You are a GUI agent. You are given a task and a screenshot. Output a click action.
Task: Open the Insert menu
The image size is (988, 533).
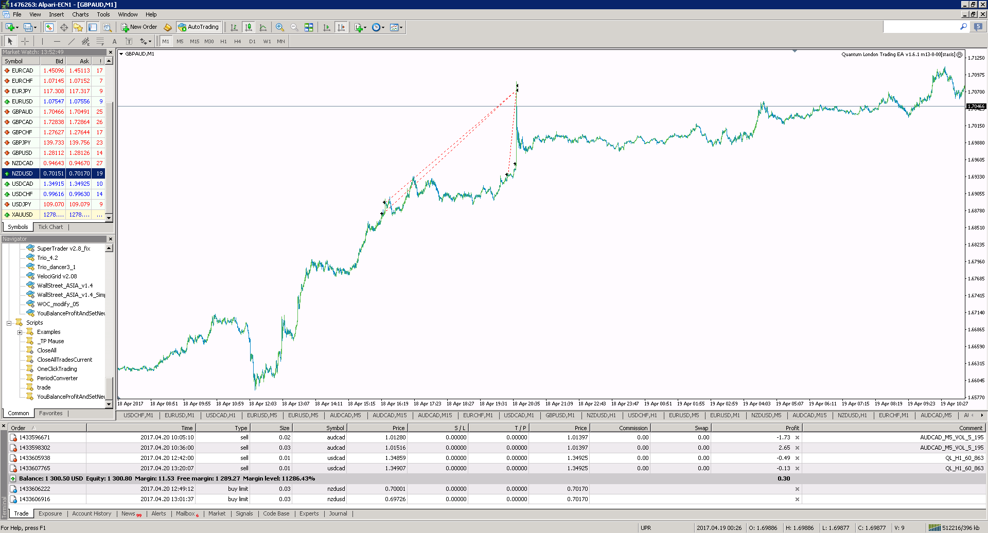57,14
